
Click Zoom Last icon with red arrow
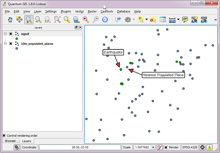pyautogui.click(x=86, y=20)
